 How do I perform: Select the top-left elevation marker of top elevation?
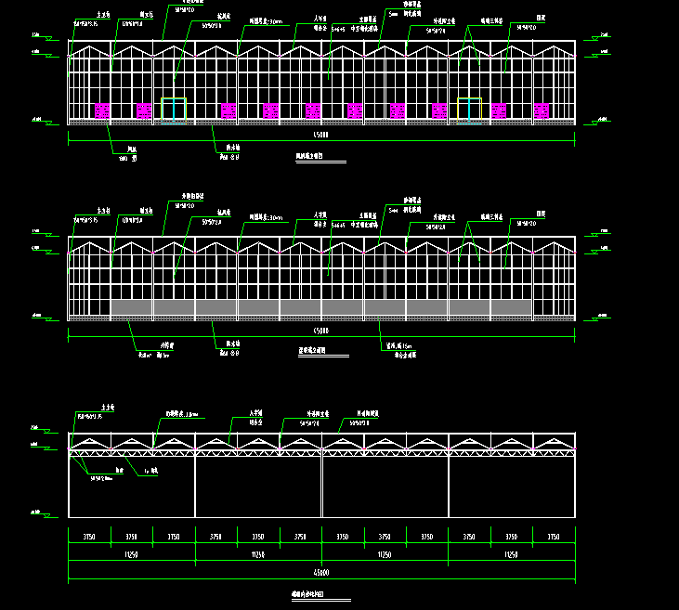click(39, 35)
